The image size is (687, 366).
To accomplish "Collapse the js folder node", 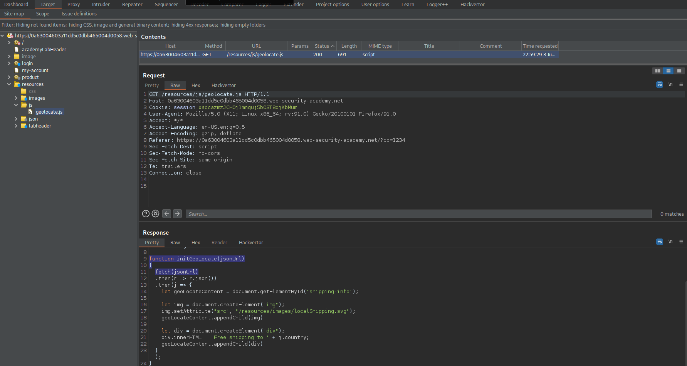I will [16, 105].
